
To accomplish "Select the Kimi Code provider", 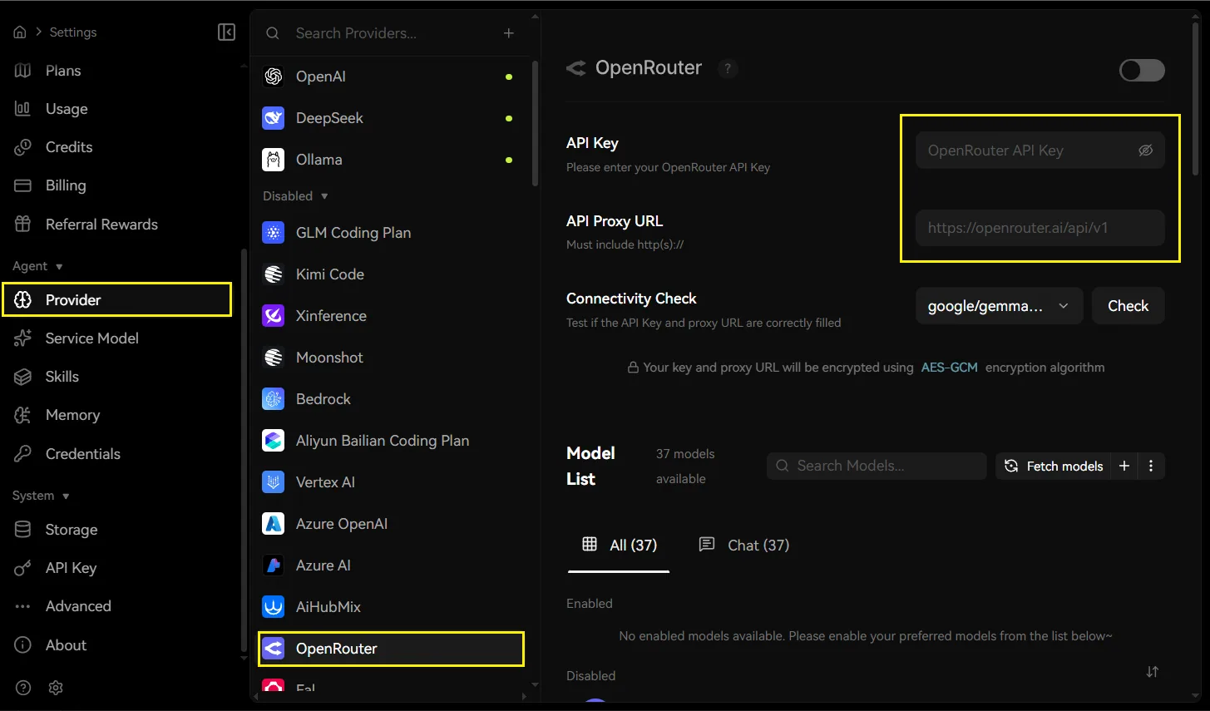I will point(391,274).
